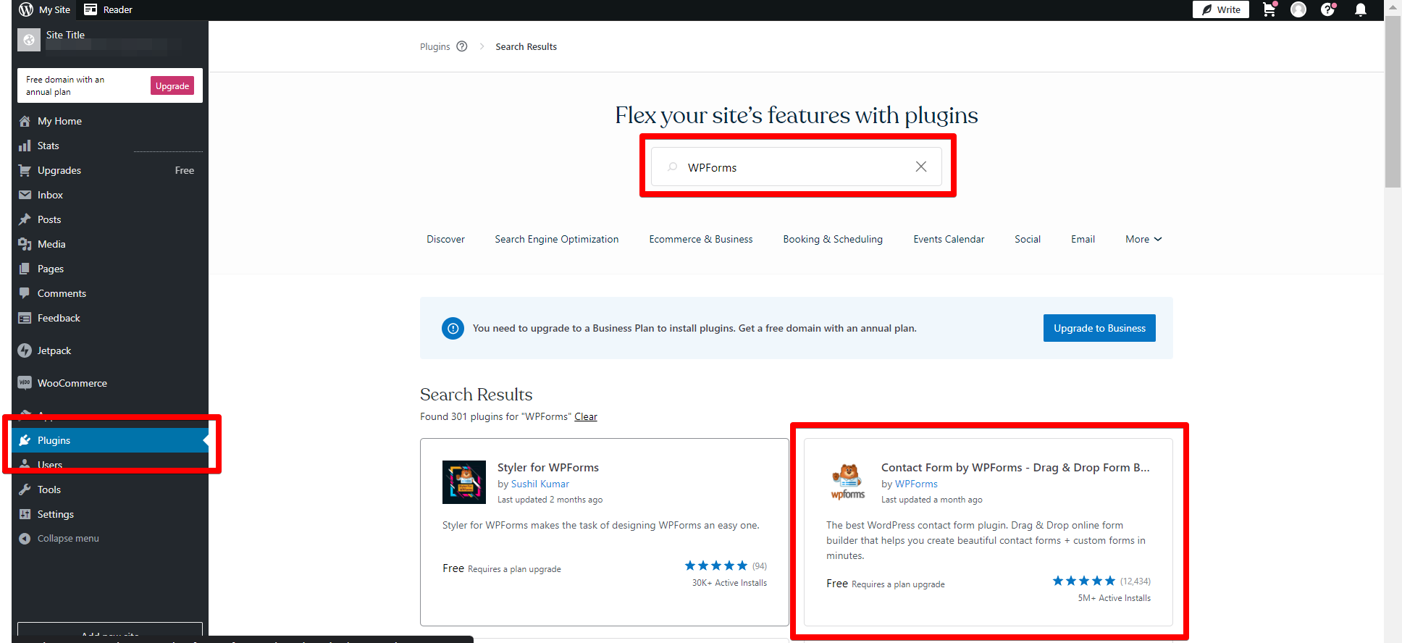
Task: Open the WPForms author link
Action: [916, 484]
